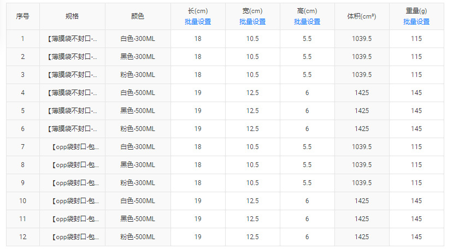Click the opp袋封口 spec in row 12
The image size is (453, 249).
pyautogui.click(x=75, y=237)
